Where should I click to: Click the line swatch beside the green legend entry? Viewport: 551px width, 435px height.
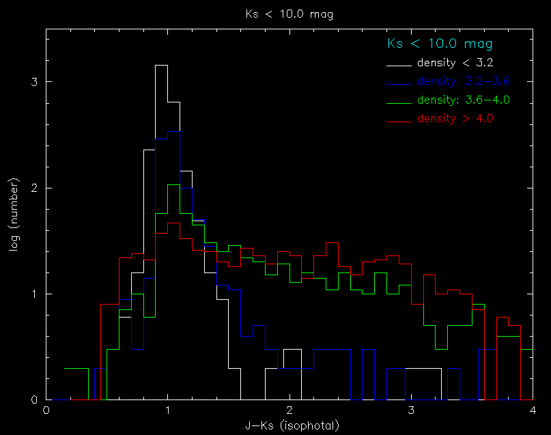(399, 102)
